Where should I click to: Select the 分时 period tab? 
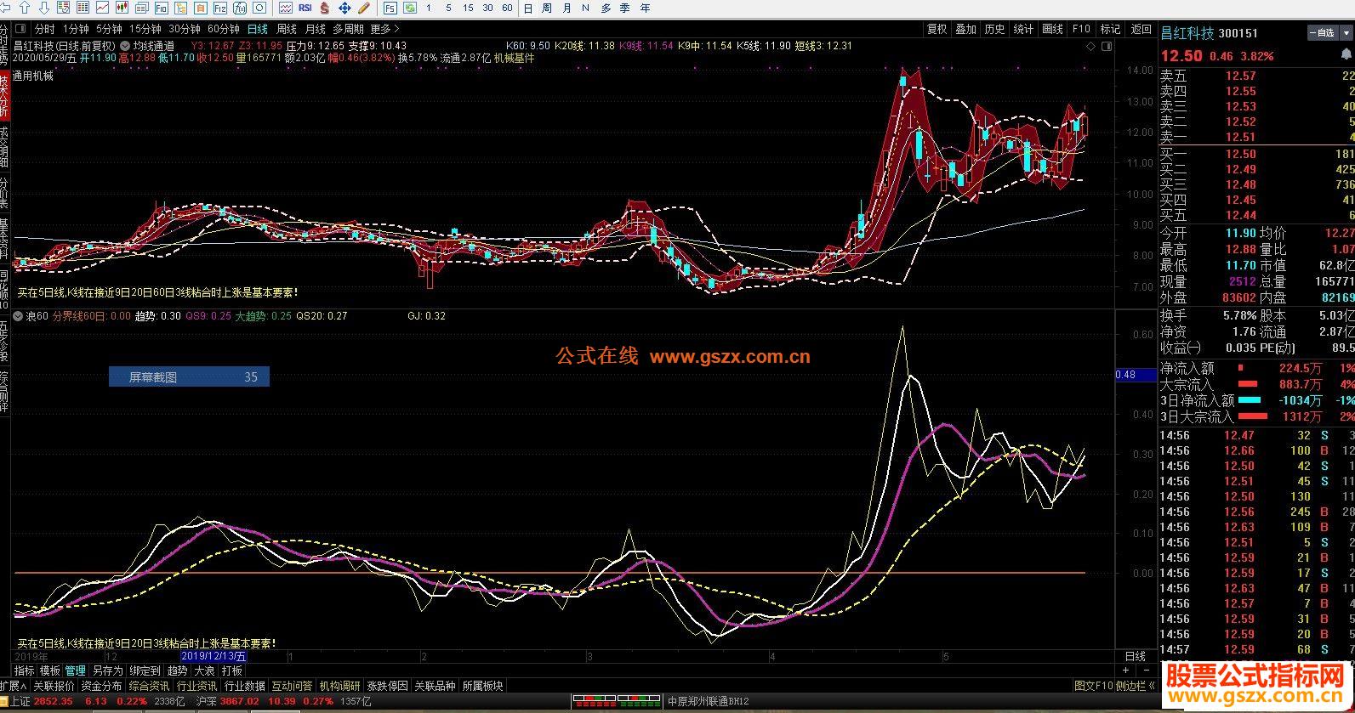point(44,29)
